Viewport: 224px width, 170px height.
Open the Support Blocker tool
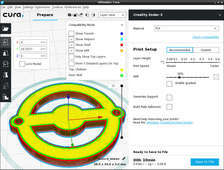5,96
